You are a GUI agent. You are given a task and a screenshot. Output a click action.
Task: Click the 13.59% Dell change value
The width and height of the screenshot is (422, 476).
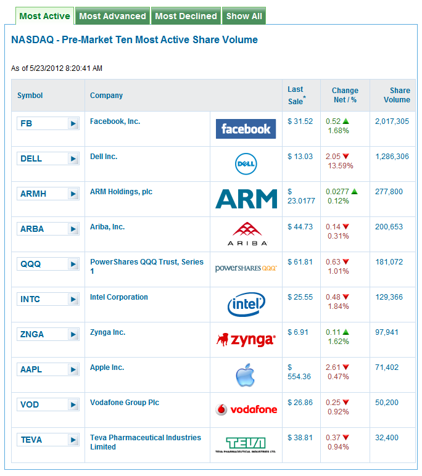coord(341,166)
